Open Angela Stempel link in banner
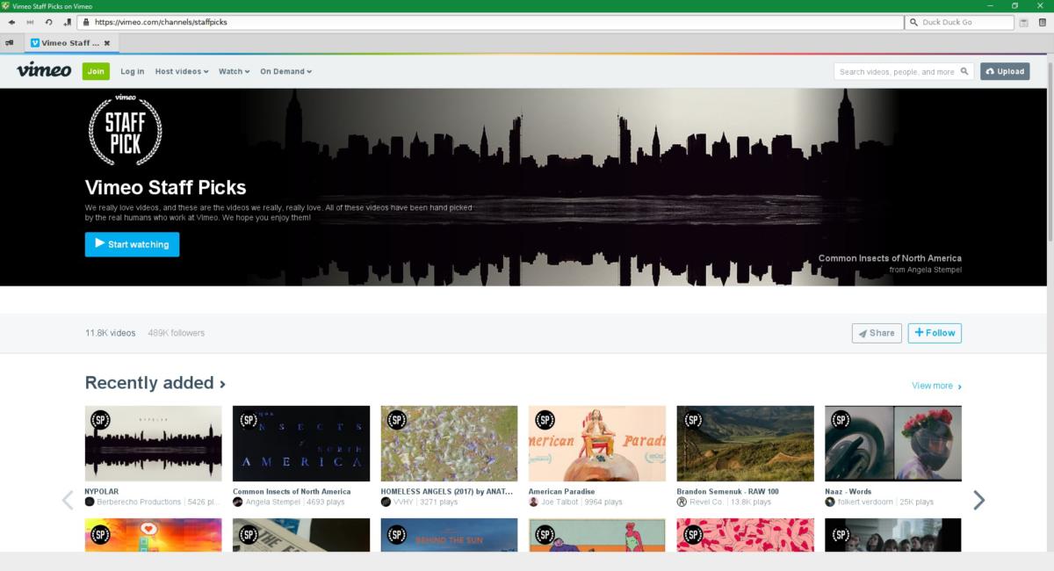Screen dimensions: 1054x571 pyautogui.click(x=934, y=270)
